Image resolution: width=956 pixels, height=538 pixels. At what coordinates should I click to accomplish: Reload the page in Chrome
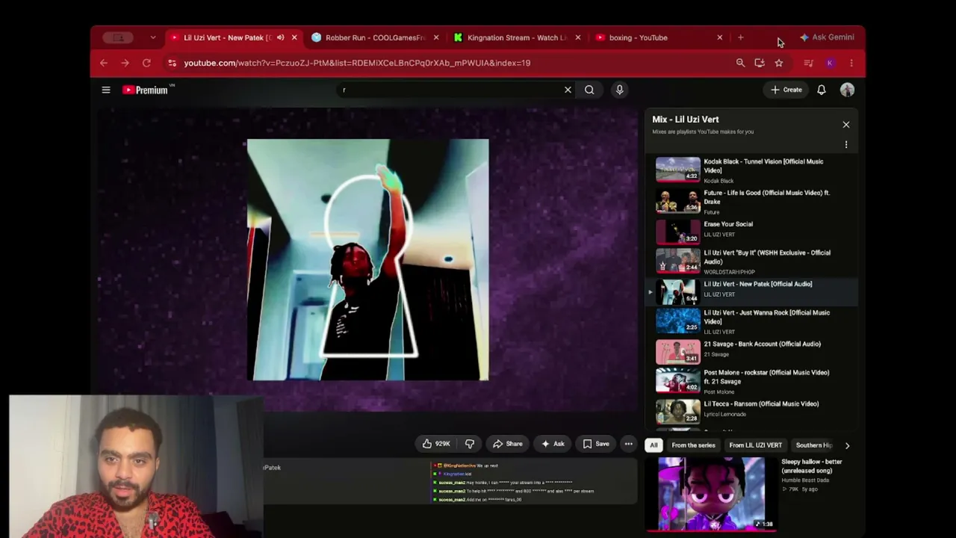tap(146, 63)
